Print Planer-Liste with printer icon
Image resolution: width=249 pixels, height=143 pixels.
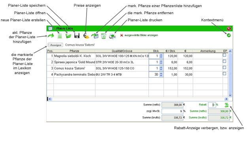click(112, 36)
